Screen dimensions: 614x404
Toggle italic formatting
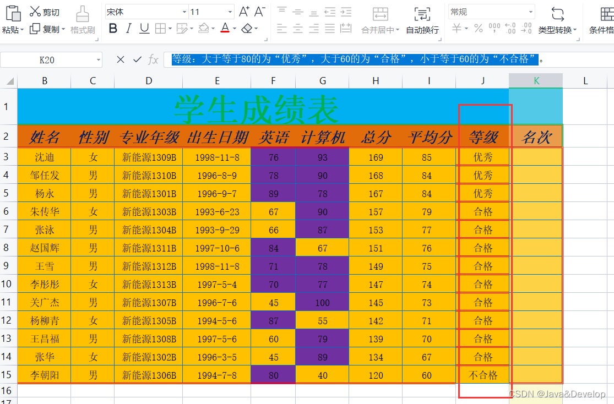pyautogui.click(x=128, y=29)
